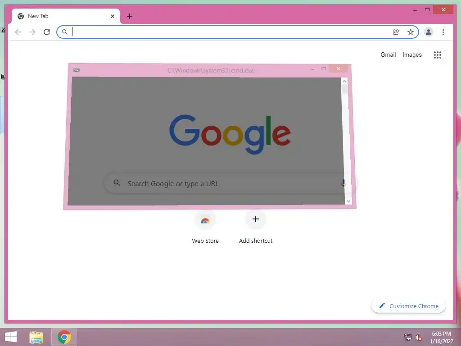This screenshot has width=461, height=346.
Task: Open the taskbar clock showing 6:03 PM
Action: (441, 337)
